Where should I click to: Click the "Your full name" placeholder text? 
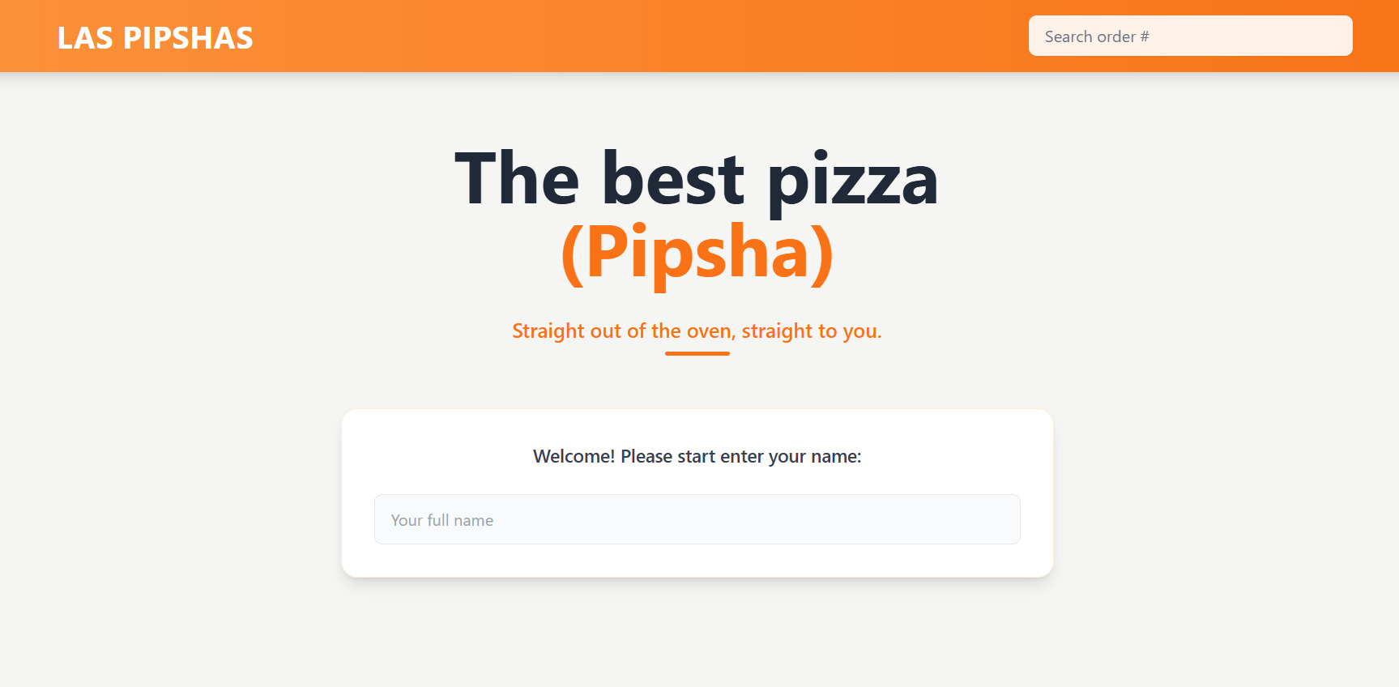click(441, 520)
